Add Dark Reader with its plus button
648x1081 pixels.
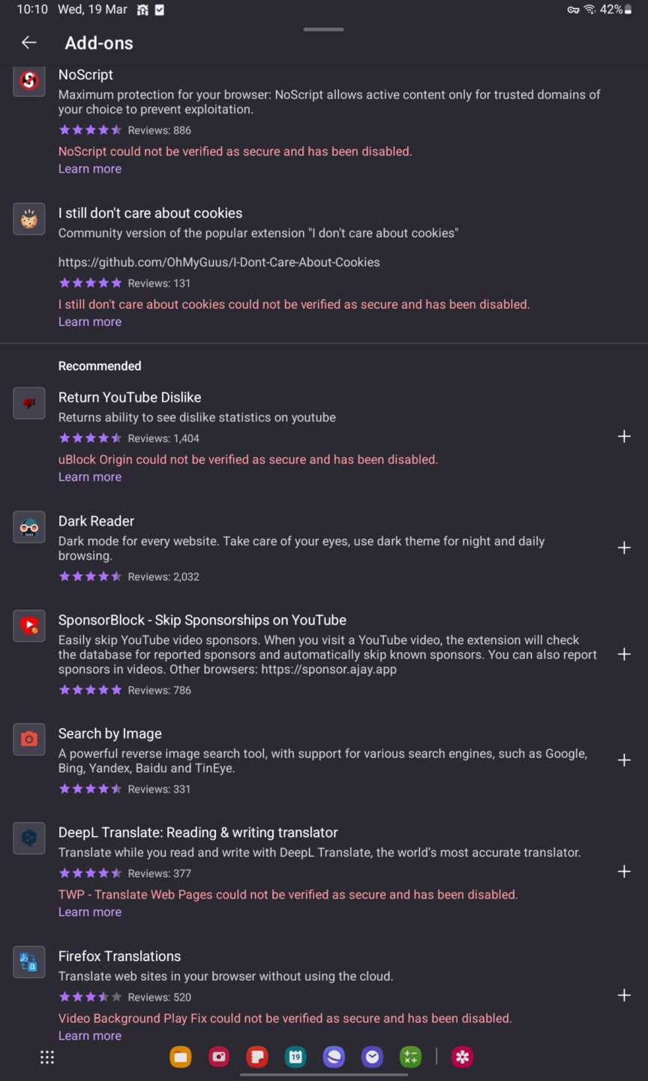[x=624, y=548]
